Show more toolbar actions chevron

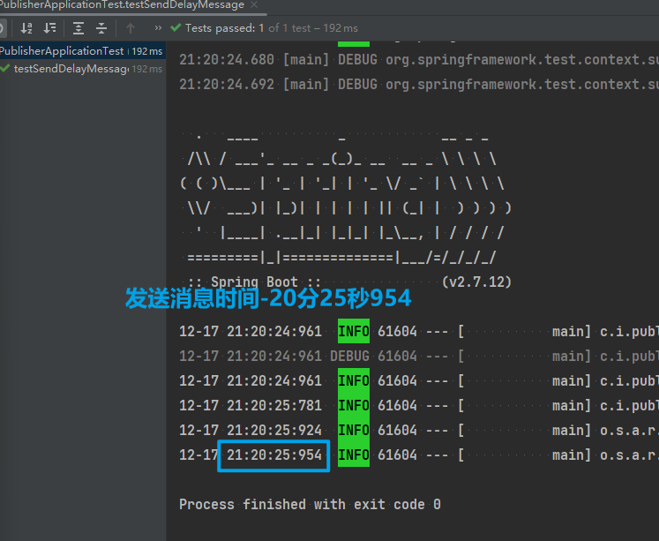(x=158, y=28)
